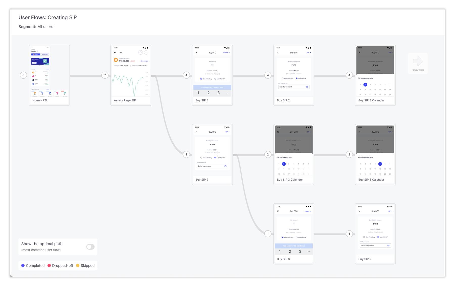The height and width of the screenshot is (286, 455).
Task: Calendar icon in Buy SIP 2 card after node 1
Action: point(388,245)
